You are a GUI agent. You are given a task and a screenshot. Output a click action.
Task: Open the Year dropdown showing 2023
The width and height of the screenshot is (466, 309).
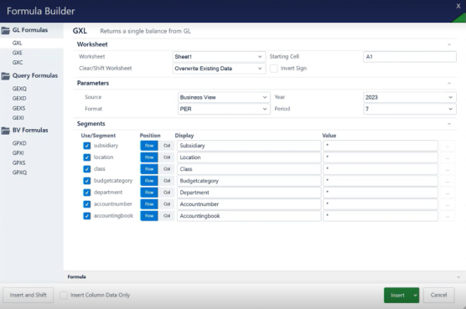(x=410, y=97)
